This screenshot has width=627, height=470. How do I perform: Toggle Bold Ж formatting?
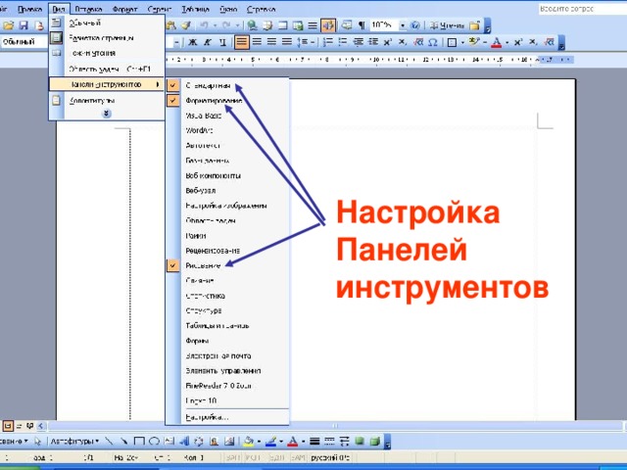pos(193,42)
